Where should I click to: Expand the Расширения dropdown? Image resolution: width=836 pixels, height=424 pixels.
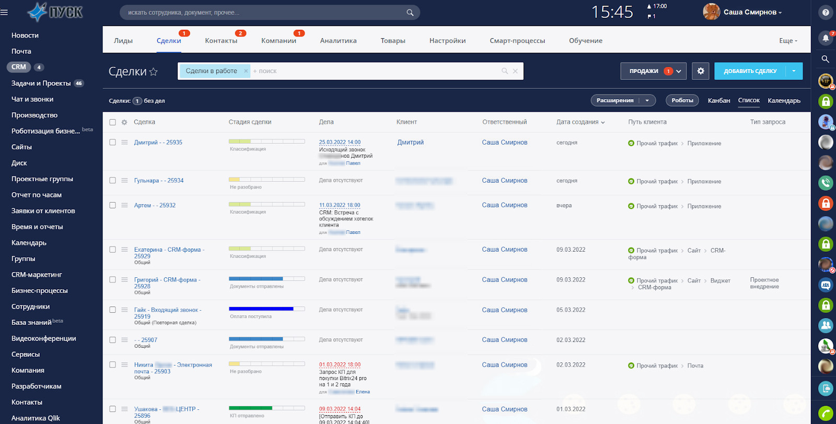647,100
